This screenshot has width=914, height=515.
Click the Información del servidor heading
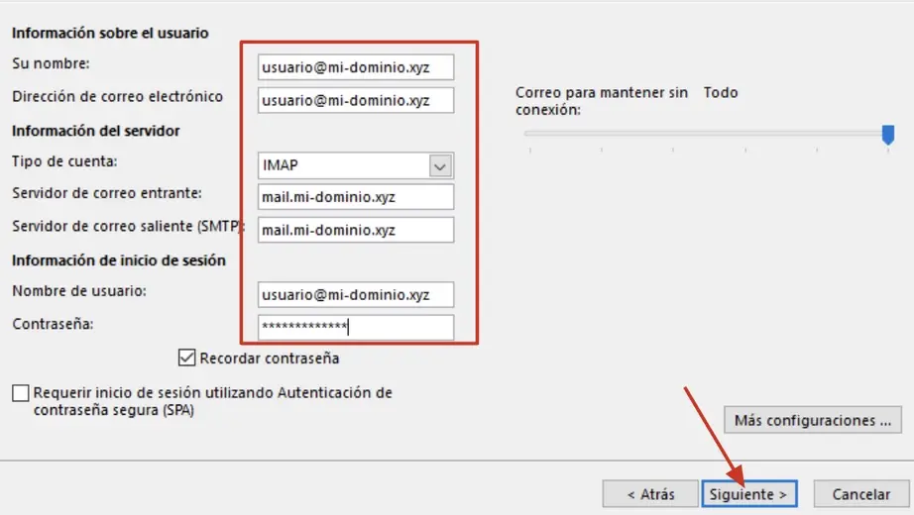click(x=95, y=131)
